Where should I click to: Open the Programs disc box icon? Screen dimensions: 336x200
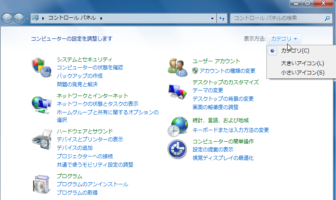42,184
